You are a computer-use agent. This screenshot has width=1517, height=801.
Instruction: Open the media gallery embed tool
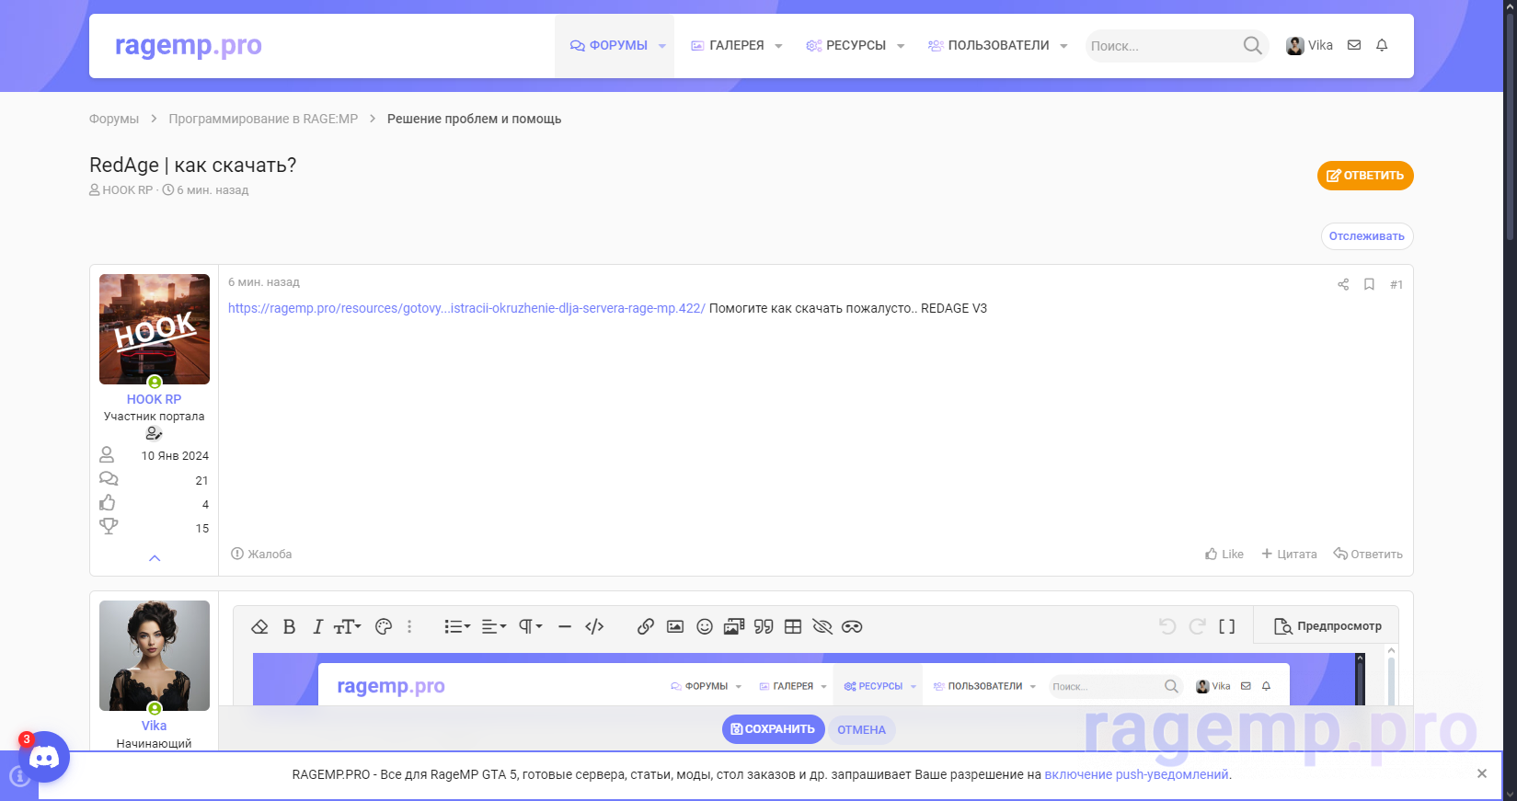734,626
